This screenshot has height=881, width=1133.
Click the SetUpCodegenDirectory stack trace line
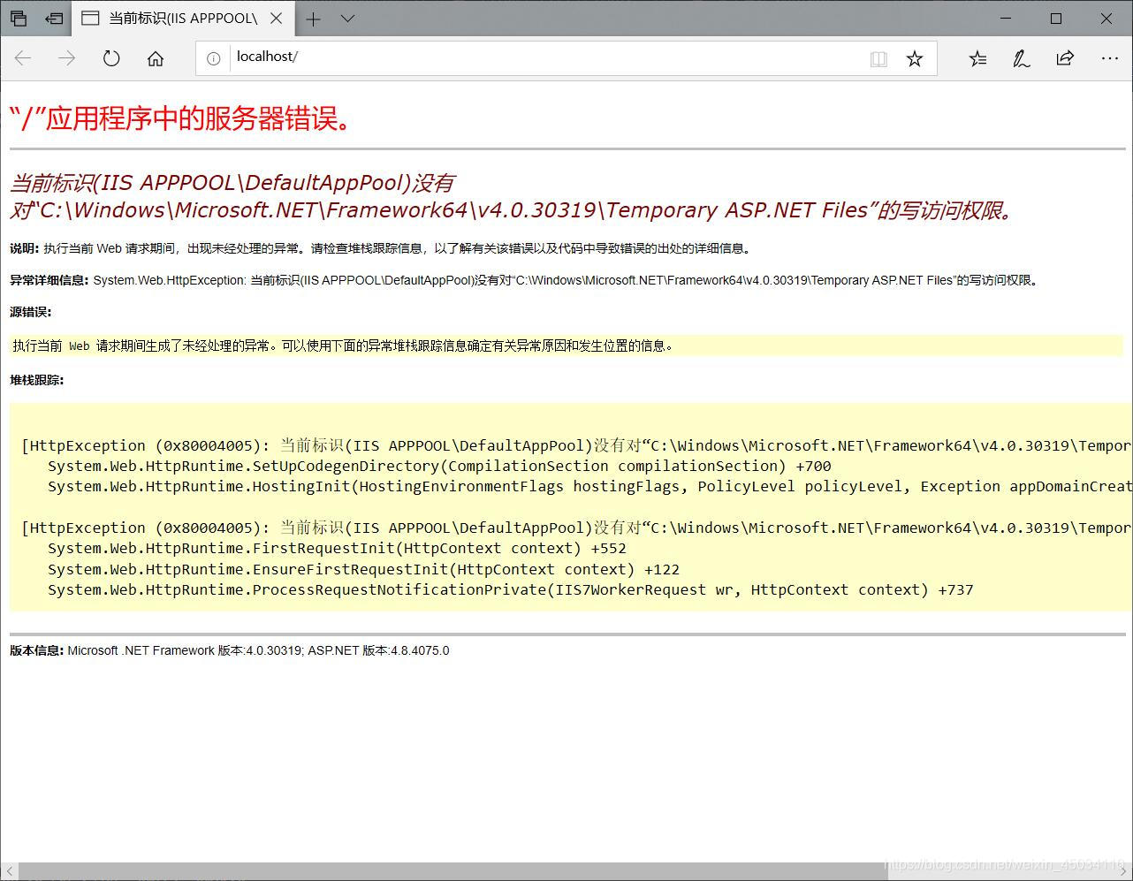439,467
